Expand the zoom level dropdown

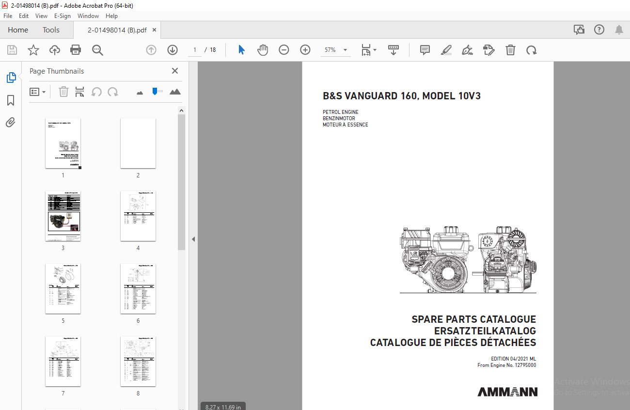(345, 50)
